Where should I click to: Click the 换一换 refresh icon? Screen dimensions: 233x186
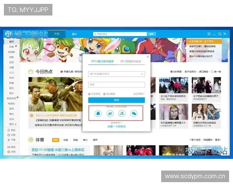[212, 72]
